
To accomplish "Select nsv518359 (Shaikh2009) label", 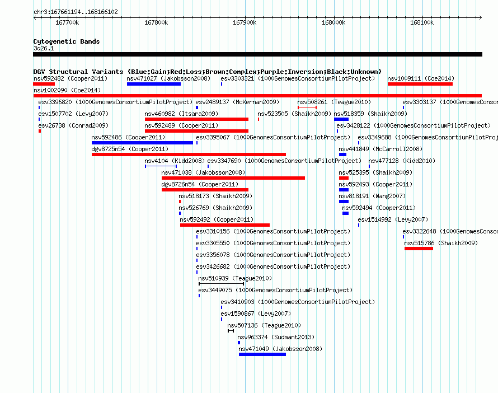I will pyautogui.click(x=370, y=114).
